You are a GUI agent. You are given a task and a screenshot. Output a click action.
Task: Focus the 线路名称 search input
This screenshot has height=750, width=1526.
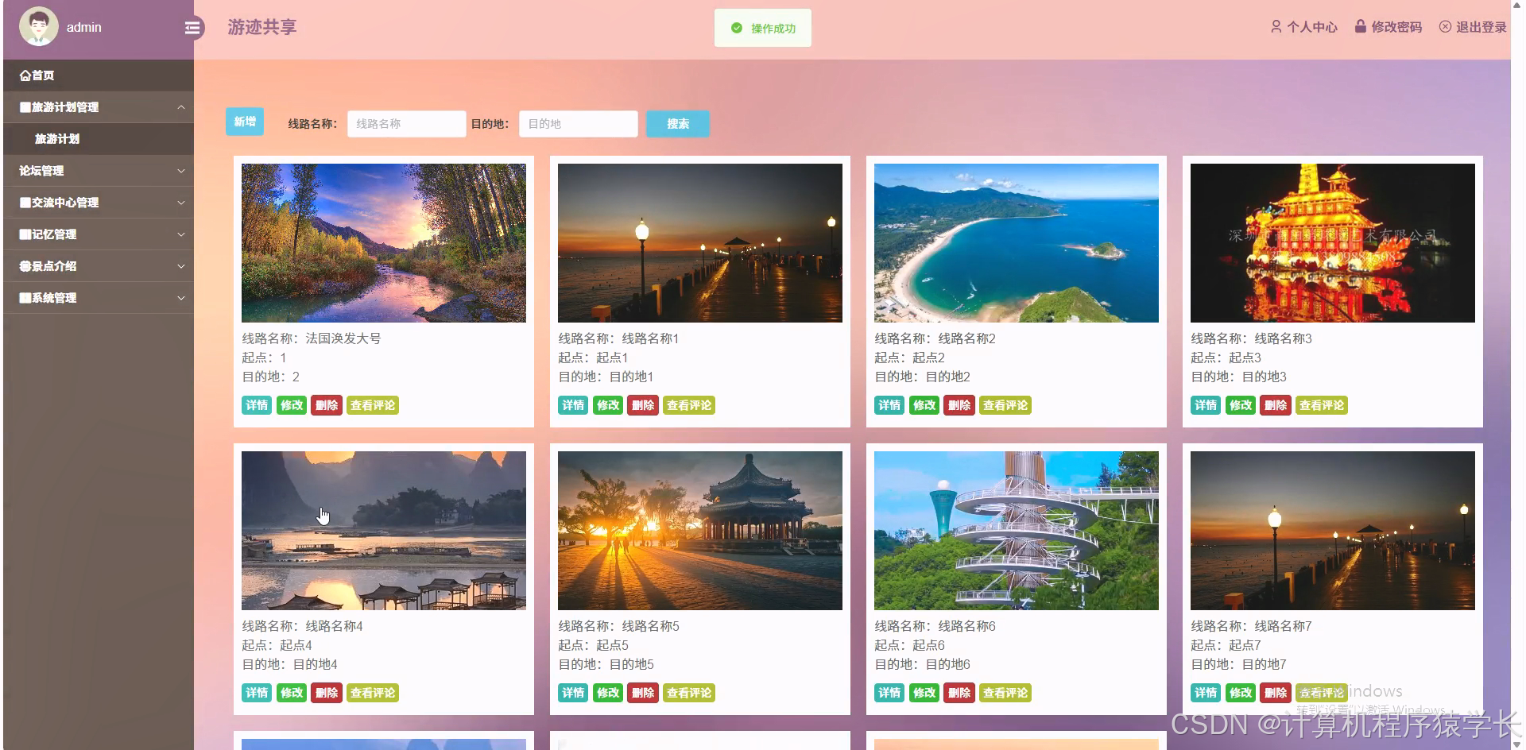point(406,124)
